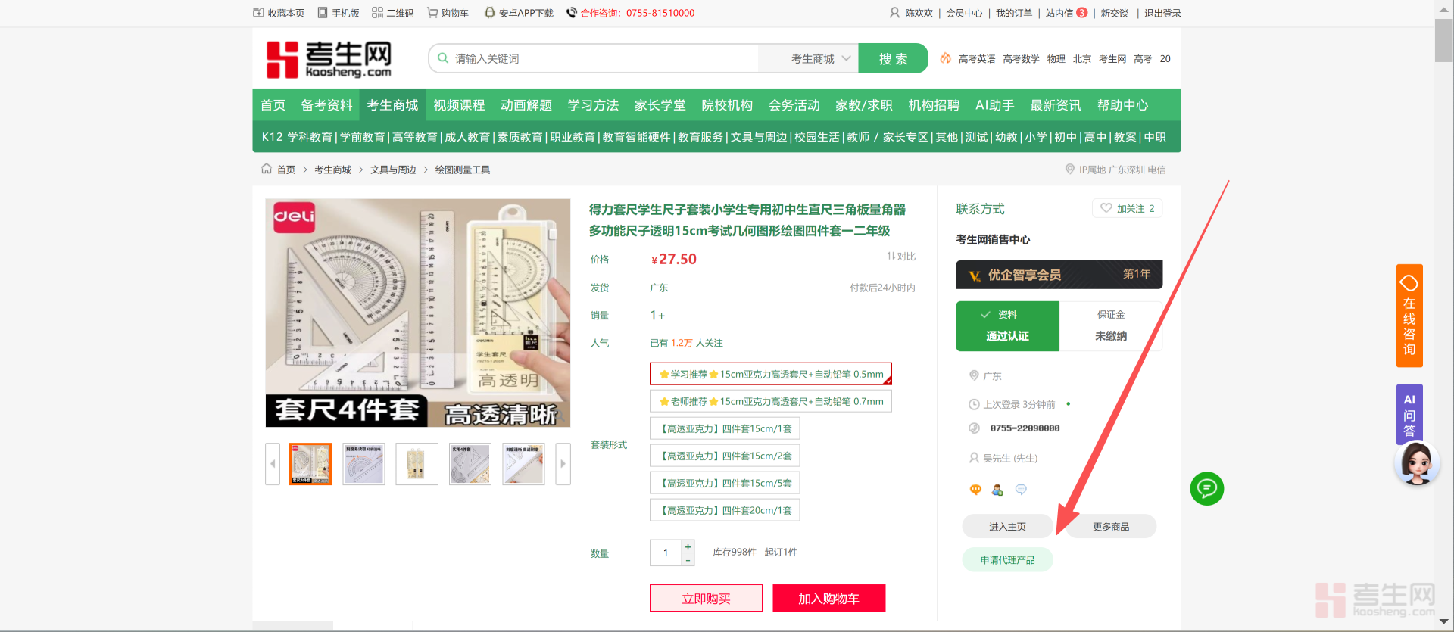Click the orange chat icon under contact info
This screenshot has height=632, width=1454.
(975, 490)
